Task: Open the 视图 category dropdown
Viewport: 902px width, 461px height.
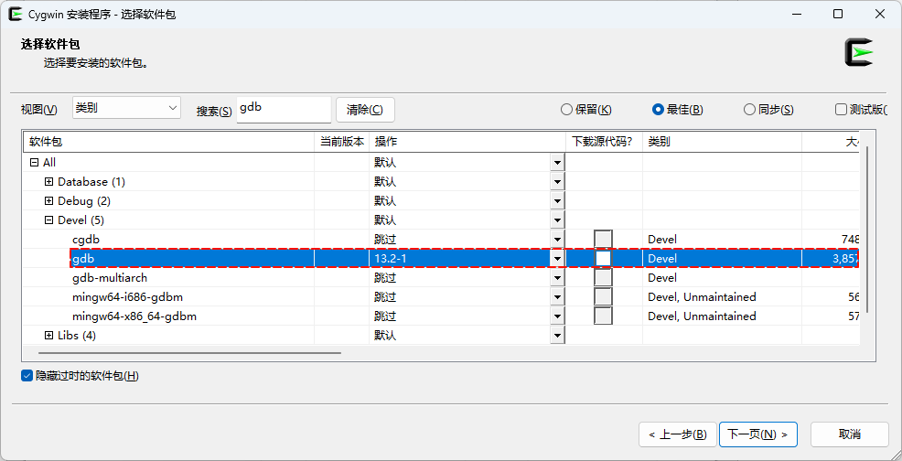Action: pos(126,108)
